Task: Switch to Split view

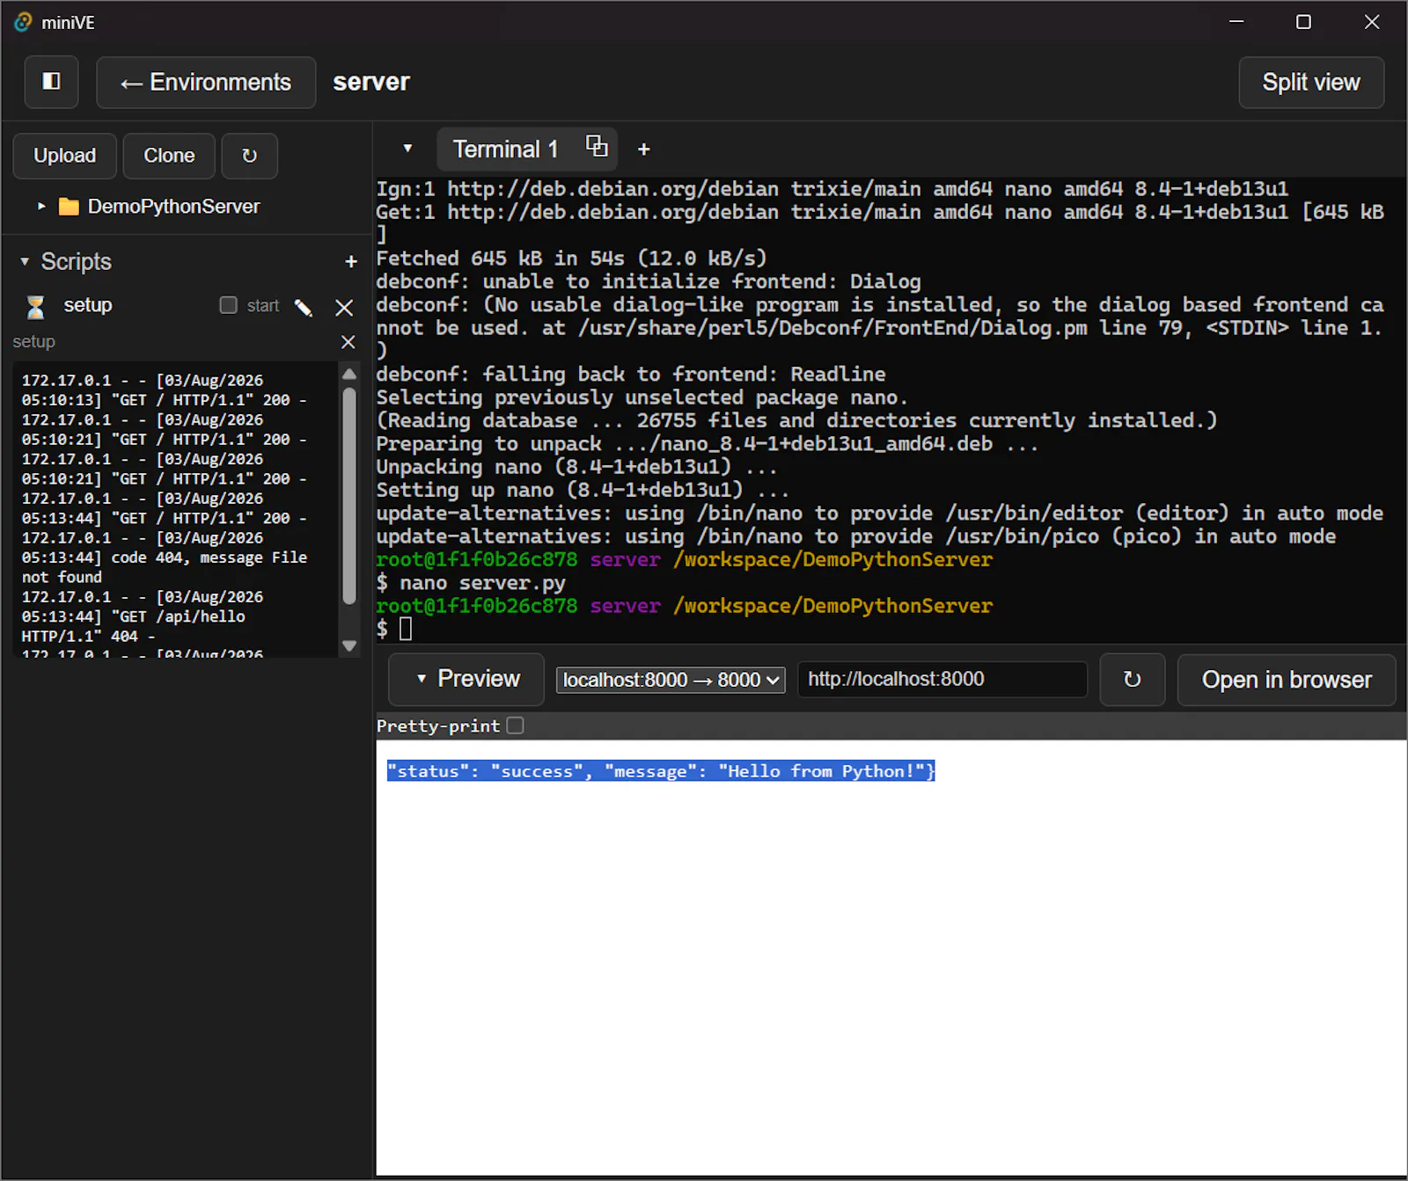Action: [x=1310, y=82]
